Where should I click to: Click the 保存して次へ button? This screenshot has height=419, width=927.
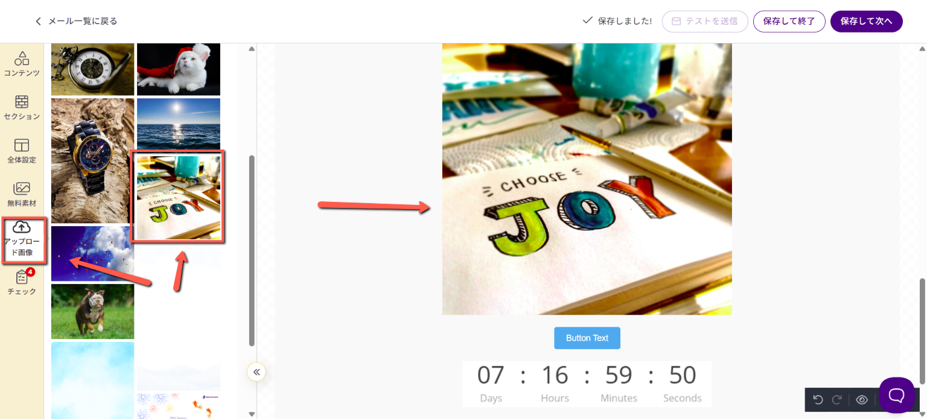[x=867, y=21]
